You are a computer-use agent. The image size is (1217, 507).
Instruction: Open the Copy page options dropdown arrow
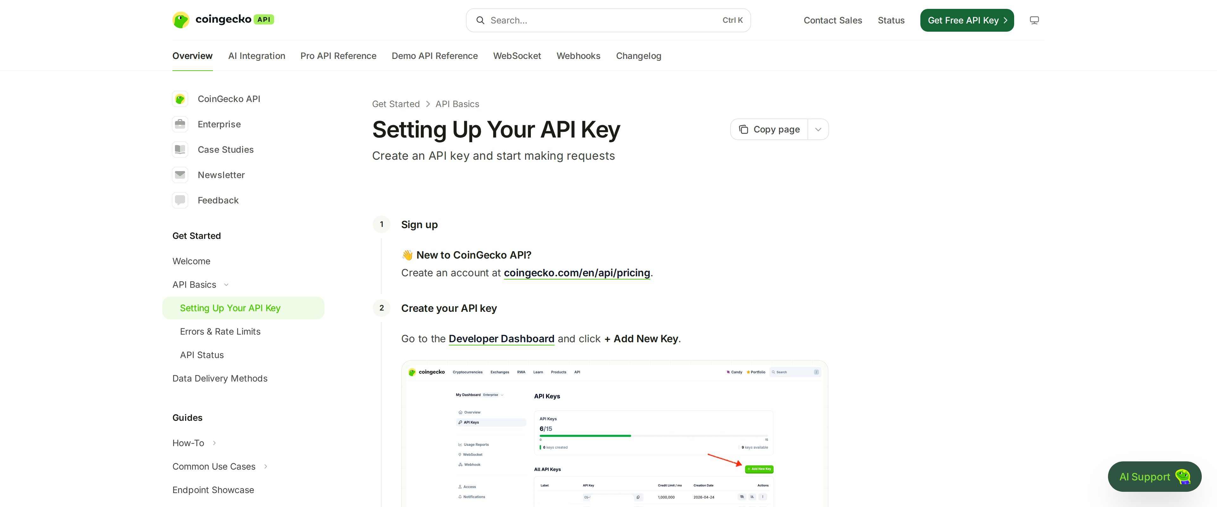pos(818,130)
